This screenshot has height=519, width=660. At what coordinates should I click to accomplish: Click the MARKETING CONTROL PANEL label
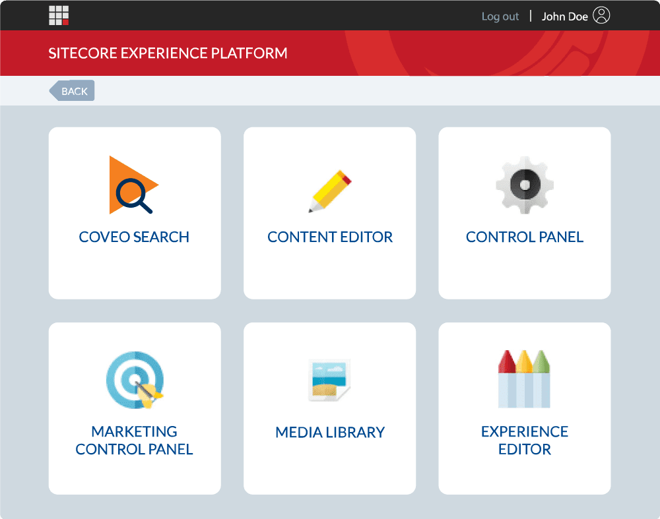pos(134,441)
